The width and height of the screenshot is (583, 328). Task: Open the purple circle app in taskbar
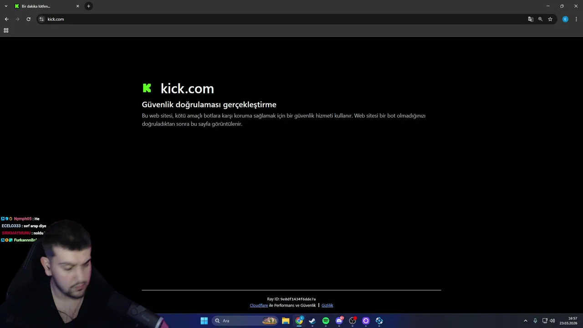pos(366,321)
